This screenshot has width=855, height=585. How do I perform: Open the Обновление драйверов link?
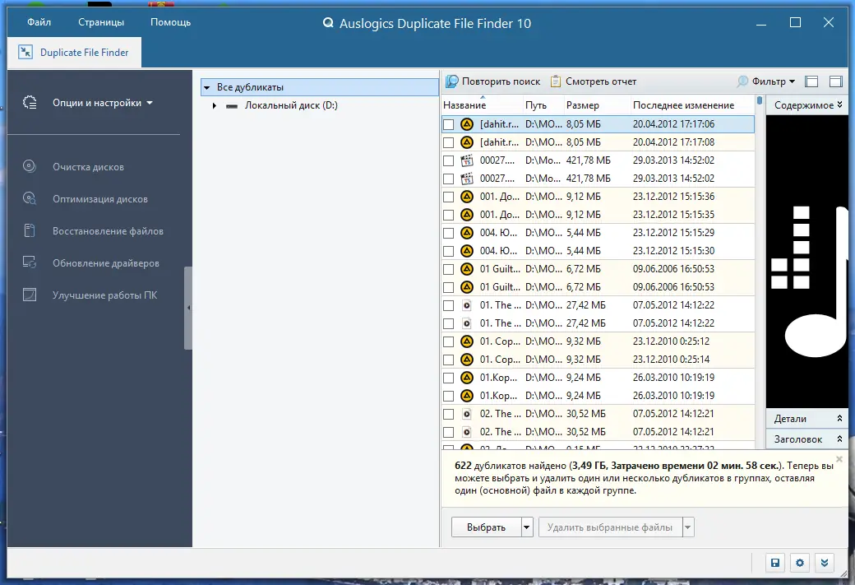106,263
